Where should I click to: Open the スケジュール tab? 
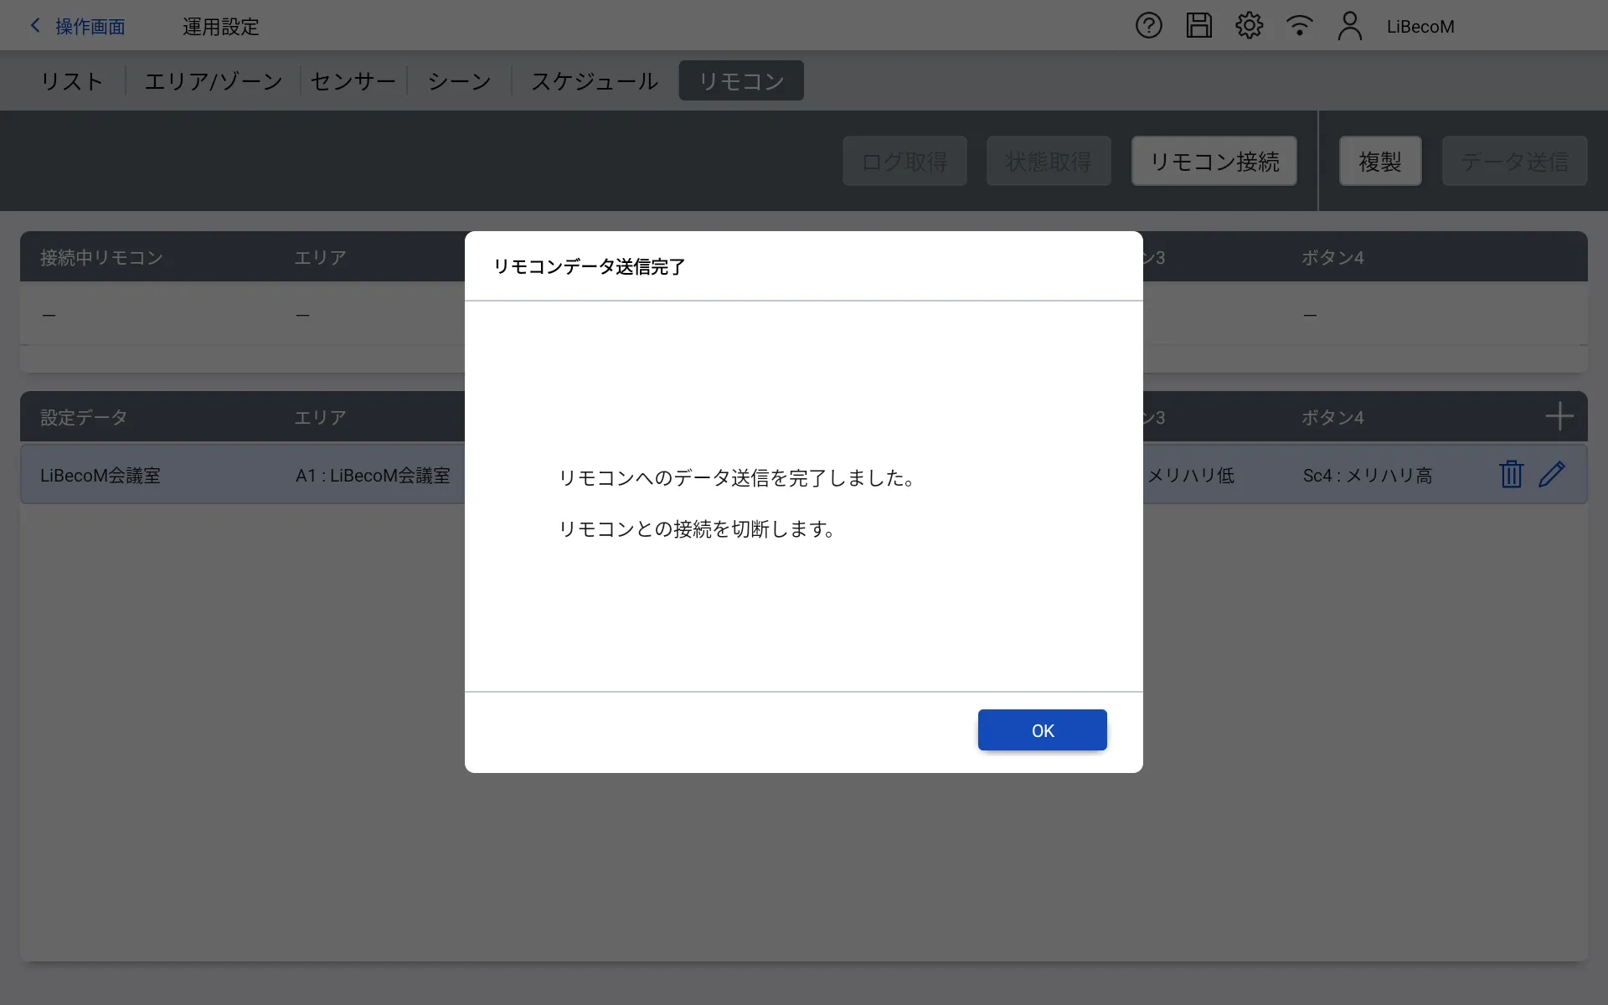pos(595,81)
